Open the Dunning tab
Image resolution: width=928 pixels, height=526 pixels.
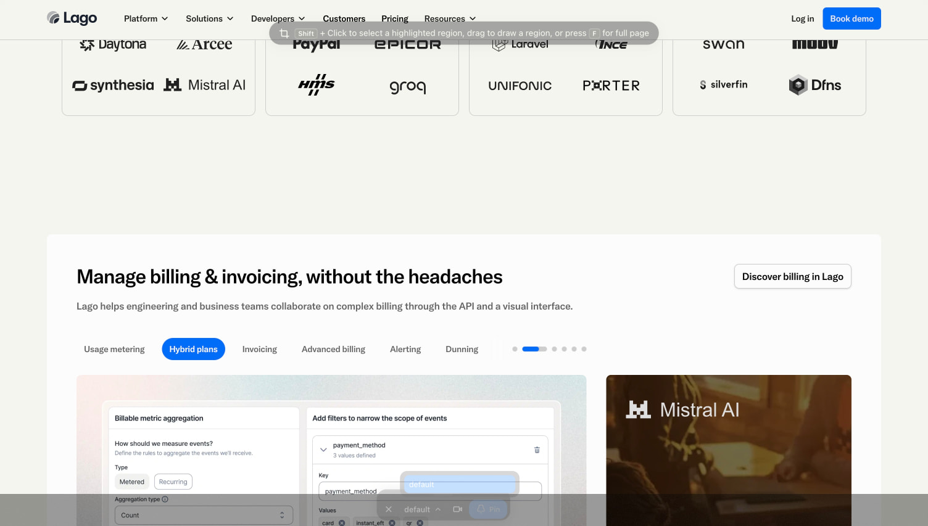[x=462, y=349]
